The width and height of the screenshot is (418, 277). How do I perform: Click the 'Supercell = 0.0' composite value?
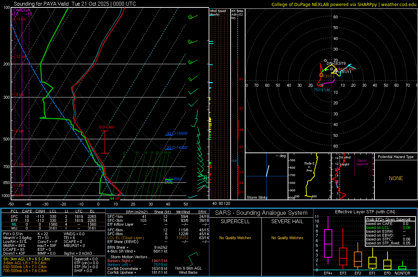click(x=86, y=259)
